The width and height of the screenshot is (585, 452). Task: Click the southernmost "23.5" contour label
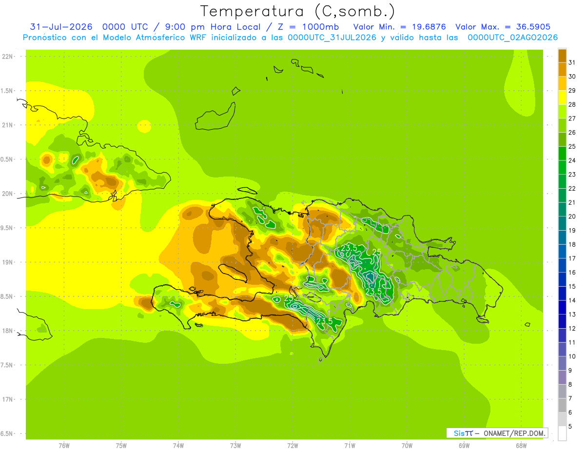325,321
